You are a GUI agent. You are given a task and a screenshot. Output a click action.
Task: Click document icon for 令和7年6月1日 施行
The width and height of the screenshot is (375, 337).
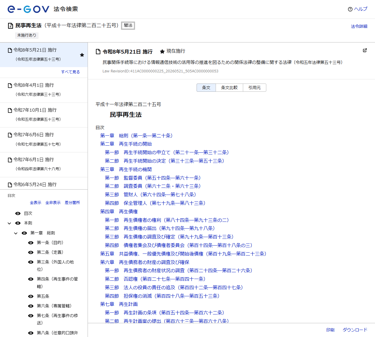(x=10, y=160)
